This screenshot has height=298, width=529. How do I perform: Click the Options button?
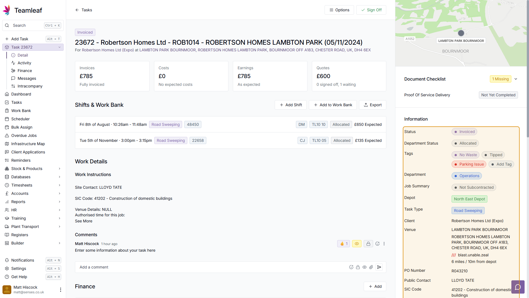coord(339,10)
